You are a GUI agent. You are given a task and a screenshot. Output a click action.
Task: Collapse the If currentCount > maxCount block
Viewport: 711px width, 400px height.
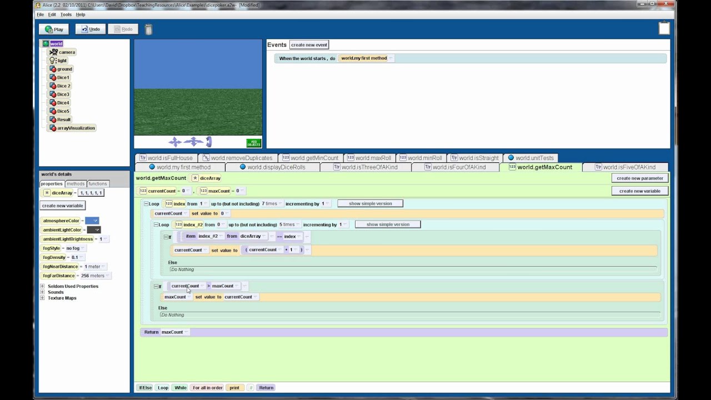157,286
